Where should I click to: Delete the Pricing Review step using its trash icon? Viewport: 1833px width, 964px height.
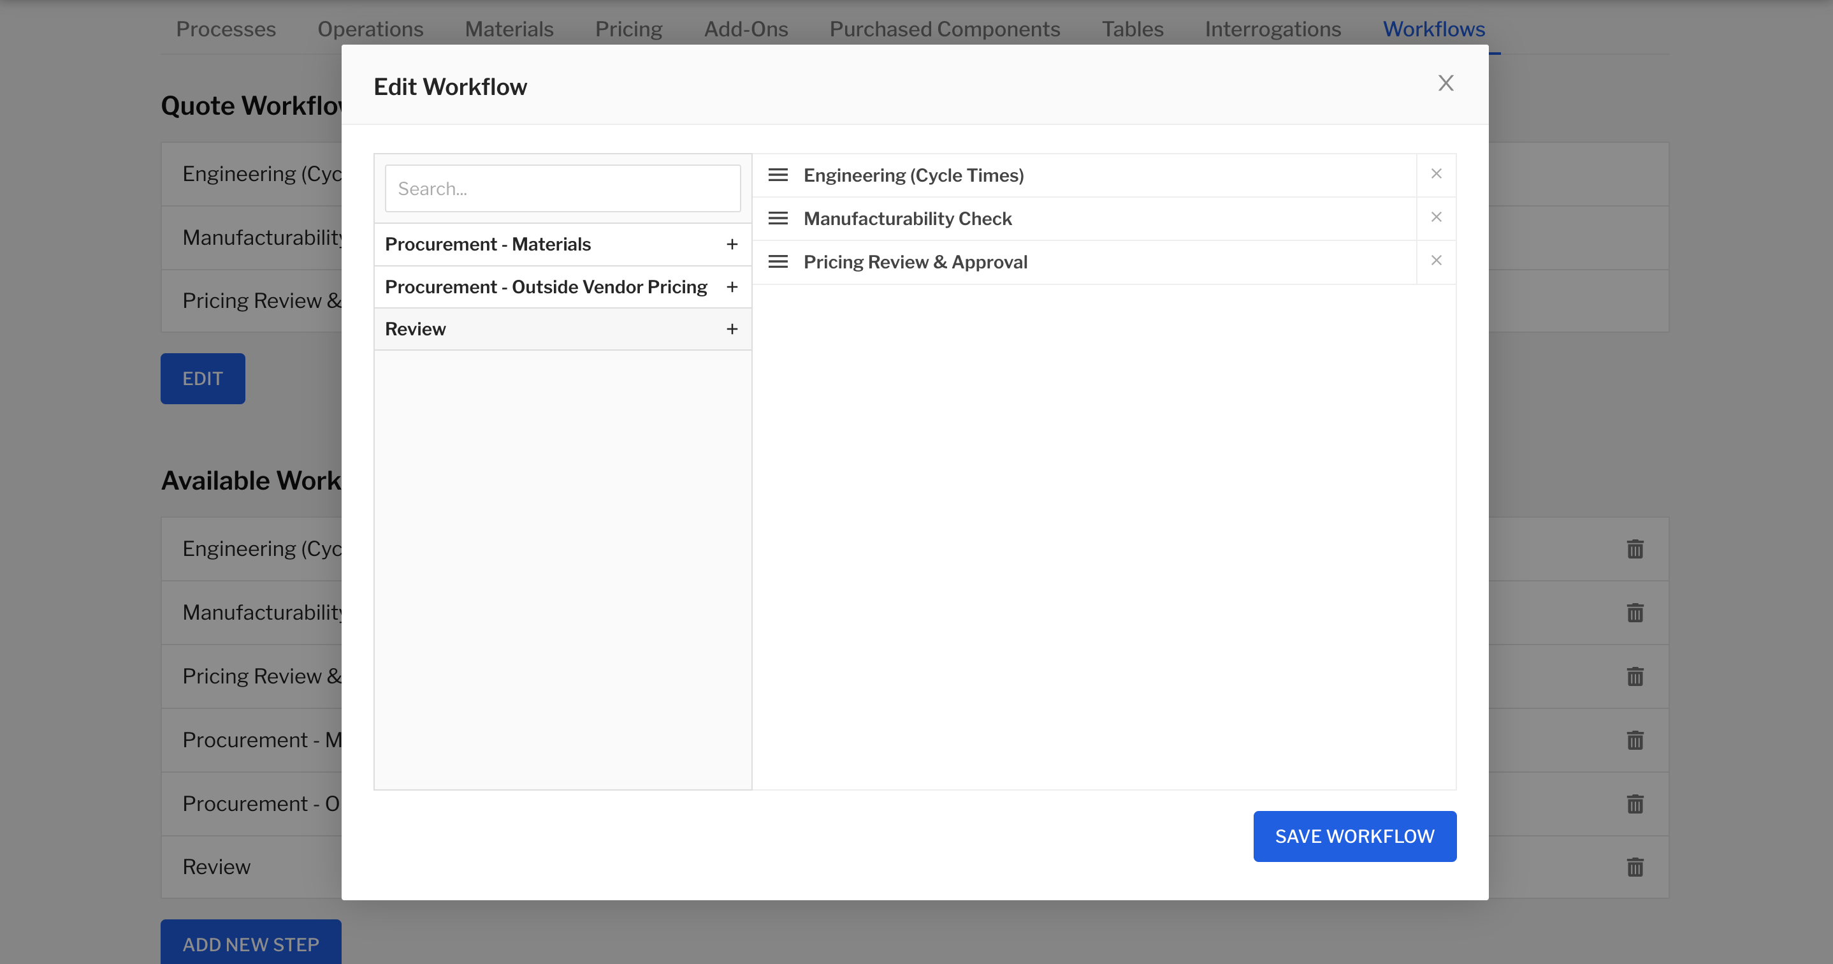coord(1635,676)
